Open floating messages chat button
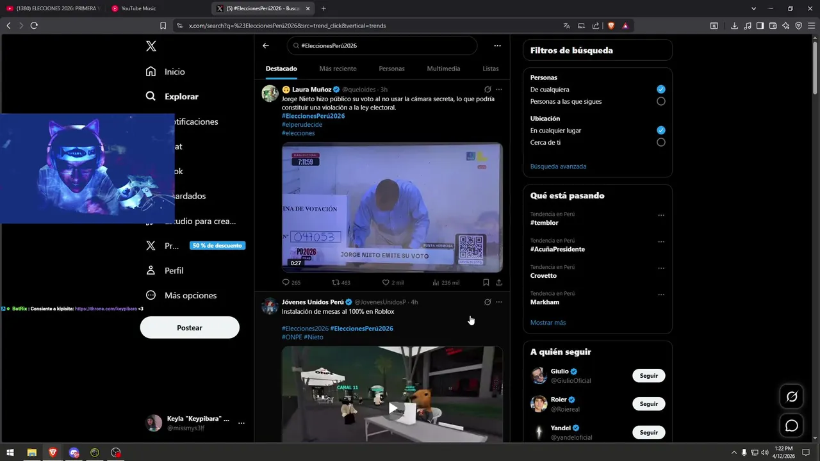 click(792, 426)
